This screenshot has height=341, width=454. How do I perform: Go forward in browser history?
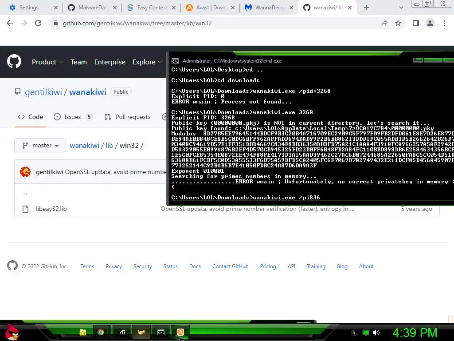[x=24, y=23]
